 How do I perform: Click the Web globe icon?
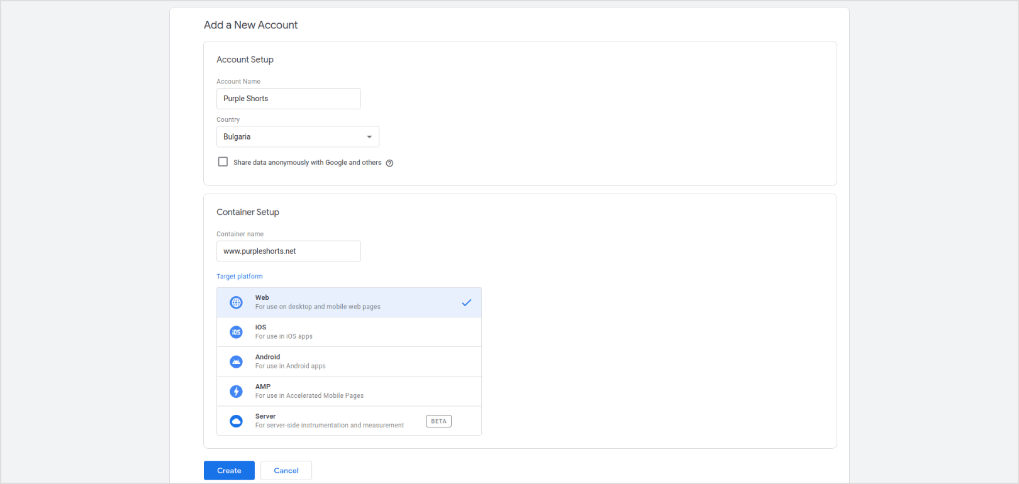236,302
